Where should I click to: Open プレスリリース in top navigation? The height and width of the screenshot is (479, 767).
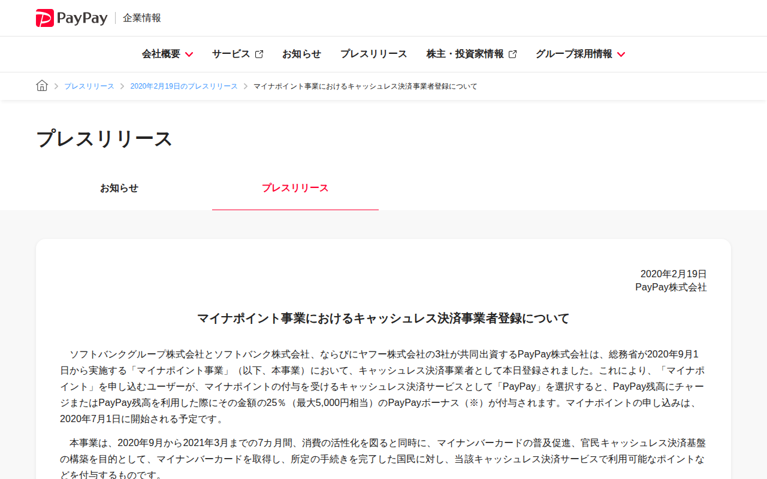[373, 54]
